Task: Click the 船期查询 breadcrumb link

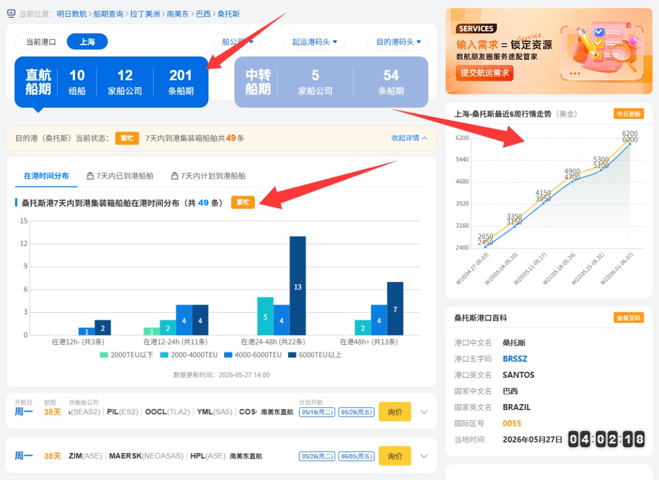Action: coord(108,14)
